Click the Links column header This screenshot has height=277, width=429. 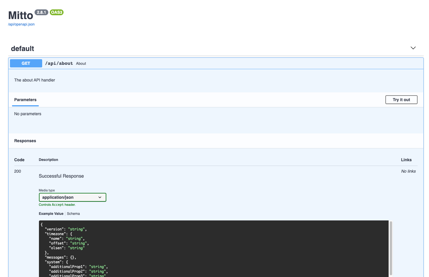tap(406, 160)
